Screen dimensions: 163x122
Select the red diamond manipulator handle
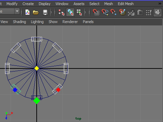coord(58,90)
